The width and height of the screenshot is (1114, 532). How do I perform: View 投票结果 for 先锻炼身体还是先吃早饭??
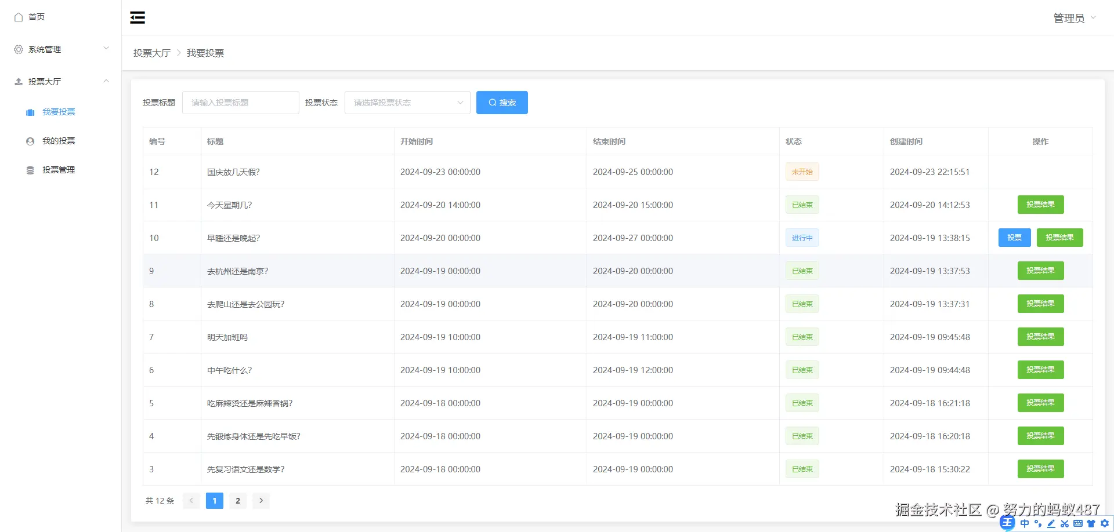(1041, 436)
